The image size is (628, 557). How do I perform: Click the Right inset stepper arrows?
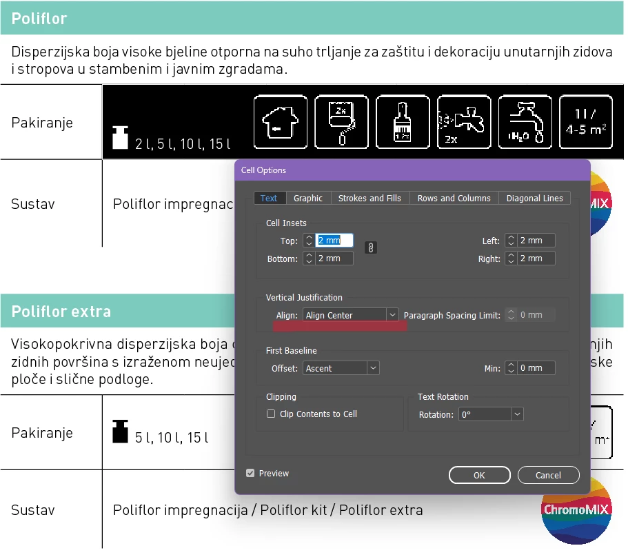(511, 259)
